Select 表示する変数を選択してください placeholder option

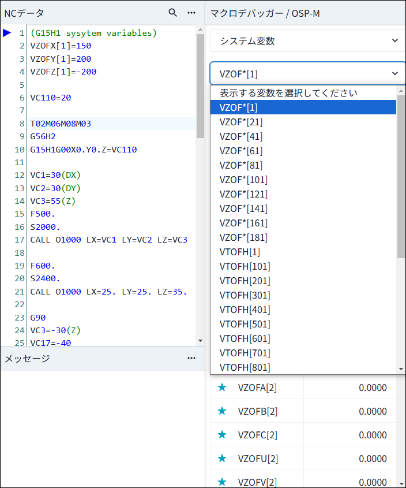coord(303,93)
